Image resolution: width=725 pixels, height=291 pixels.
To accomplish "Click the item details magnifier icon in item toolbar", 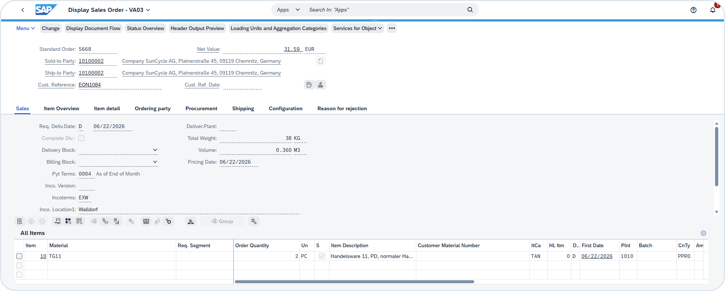I will point(20,221).
